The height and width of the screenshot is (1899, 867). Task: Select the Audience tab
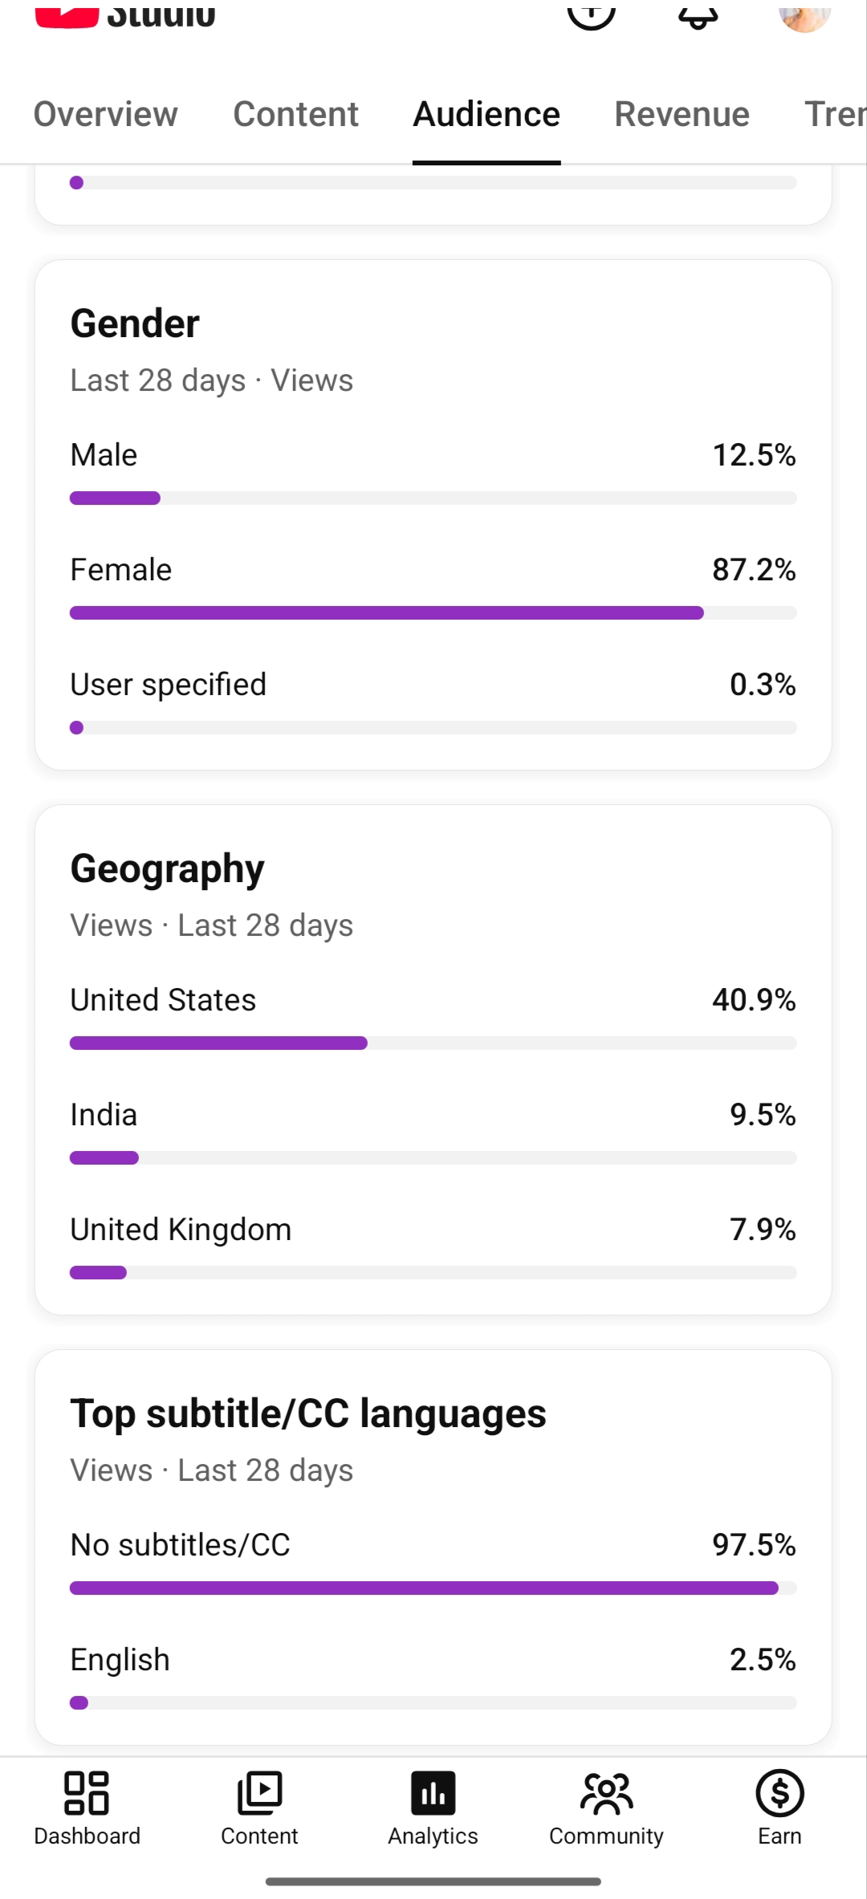pyautogui.click(x=486, y=115)
